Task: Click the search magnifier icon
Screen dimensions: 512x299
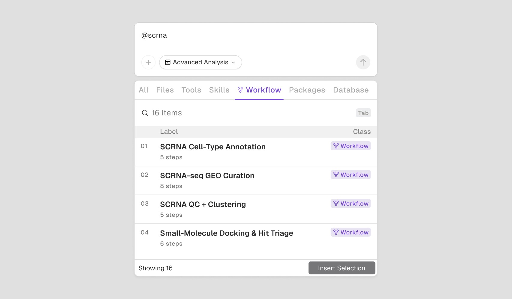Action: (145, 113)
